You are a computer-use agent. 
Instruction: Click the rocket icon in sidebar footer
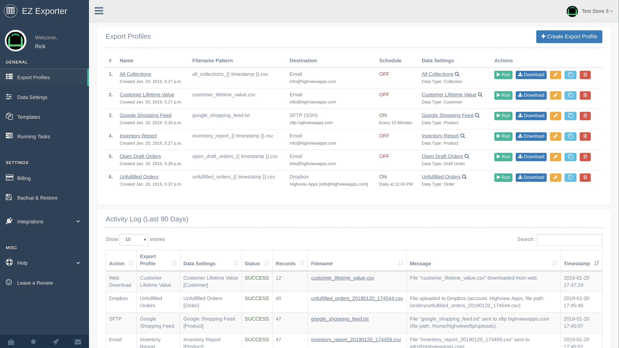coord(56,342)
